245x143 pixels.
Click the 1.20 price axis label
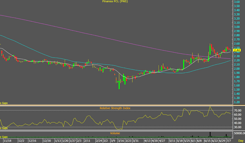[x=237, y=102]
